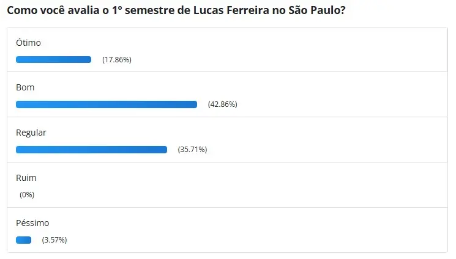Screen dimensions: 456x259
Task: Select the Ótimo option label
Action: click(x=28, y=43)
